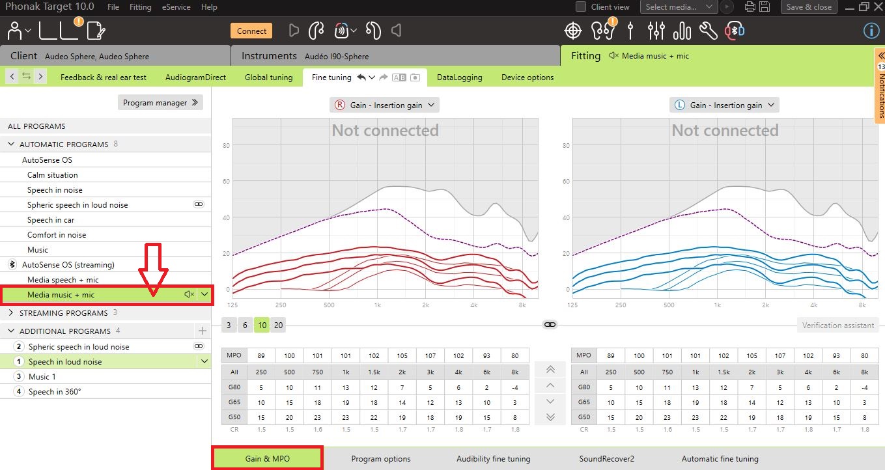Click Save & close button
The width and height of the screenshot is (885, 470).
click(x=809, y=7)
